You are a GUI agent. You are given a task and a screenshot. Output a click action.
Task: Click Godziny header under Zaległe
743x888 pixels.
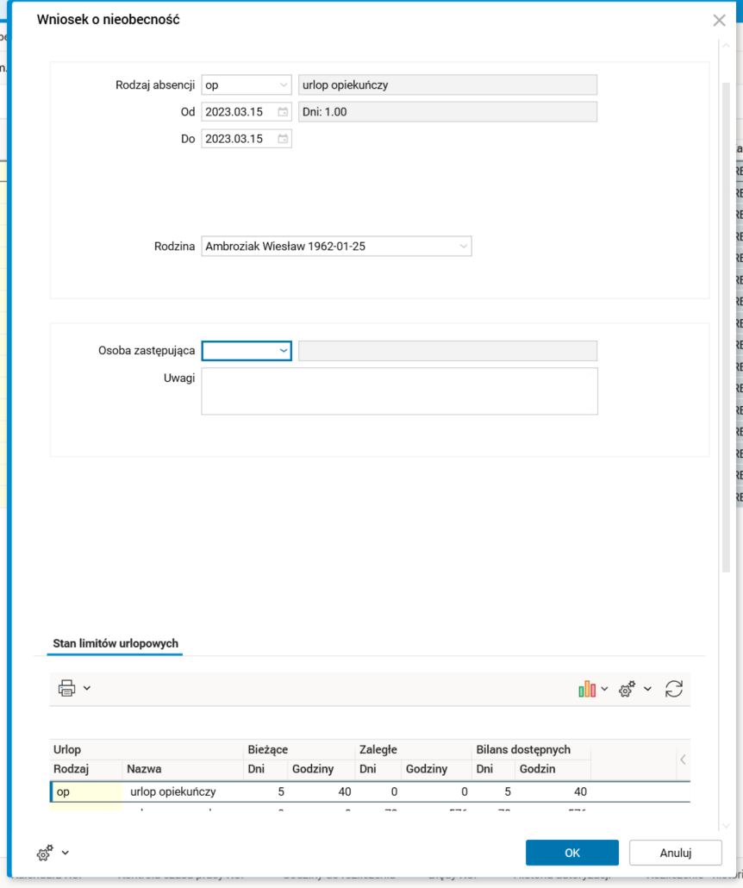pyautogui.click(x=437, y=769)
